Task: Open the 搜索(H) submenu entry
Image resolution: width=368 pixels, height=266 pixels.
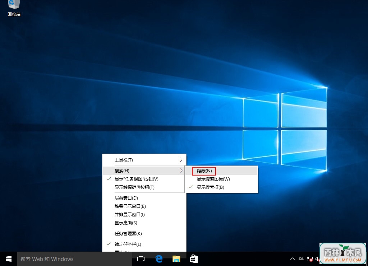Action: pyautogui.click(x=144, y=171)
